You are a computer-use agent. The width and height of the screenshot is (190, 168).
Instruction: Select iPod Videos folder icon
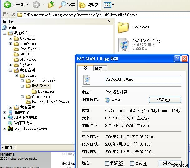click(16, 49)
